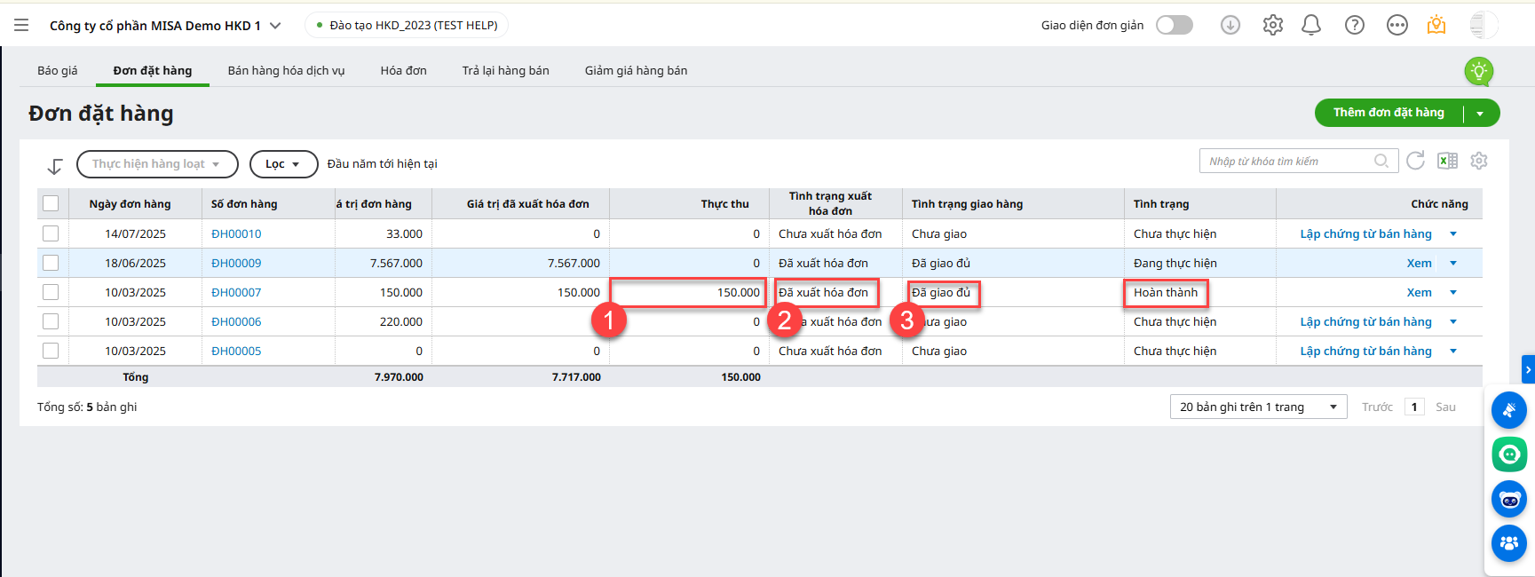
Task: Click the keyword search input field
Action: [1287, 161]
